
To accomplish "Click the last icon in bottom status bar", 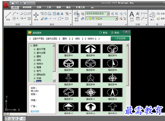I will (x=23, y=118).
